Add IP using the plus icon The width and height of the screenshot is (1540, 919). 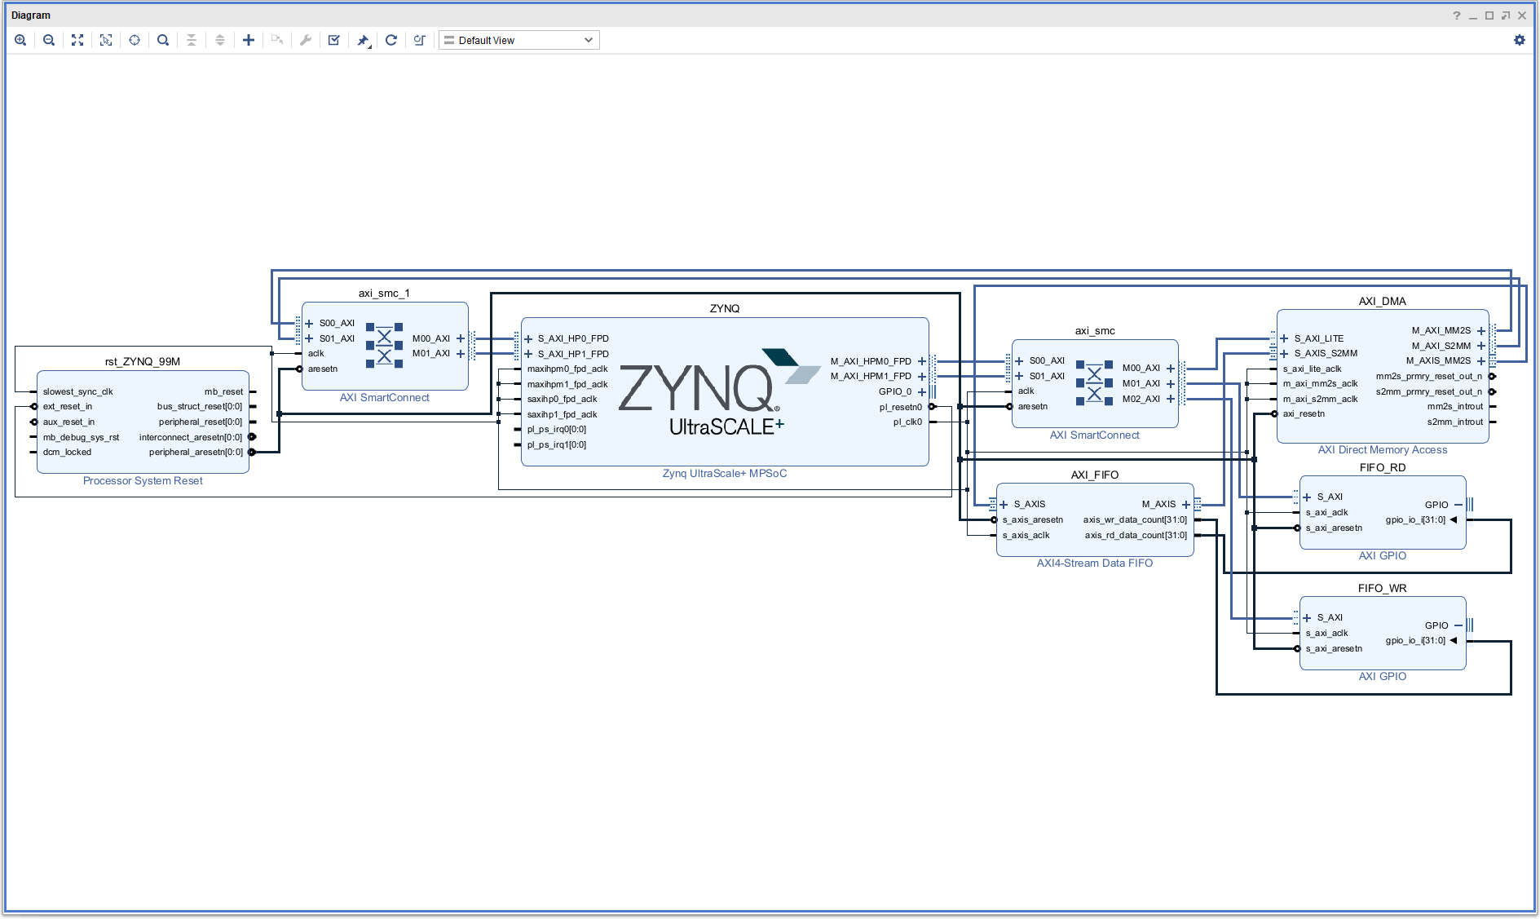click(x=249, y=40)
